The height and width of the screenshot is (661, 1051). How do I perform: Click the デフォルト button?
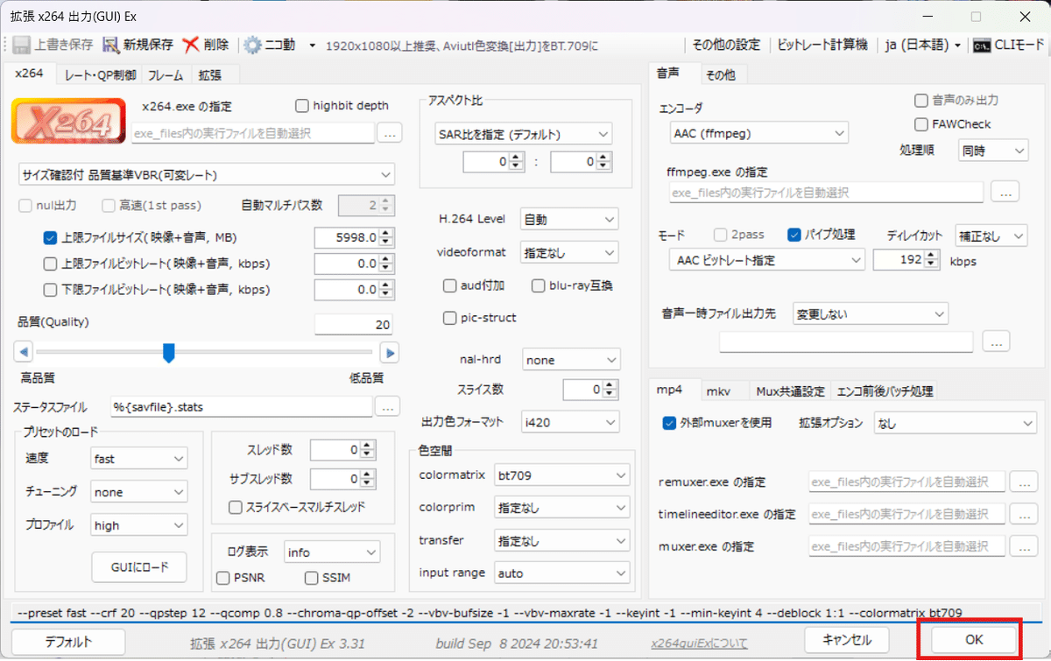pyautogui.click(x=68, y=641)
